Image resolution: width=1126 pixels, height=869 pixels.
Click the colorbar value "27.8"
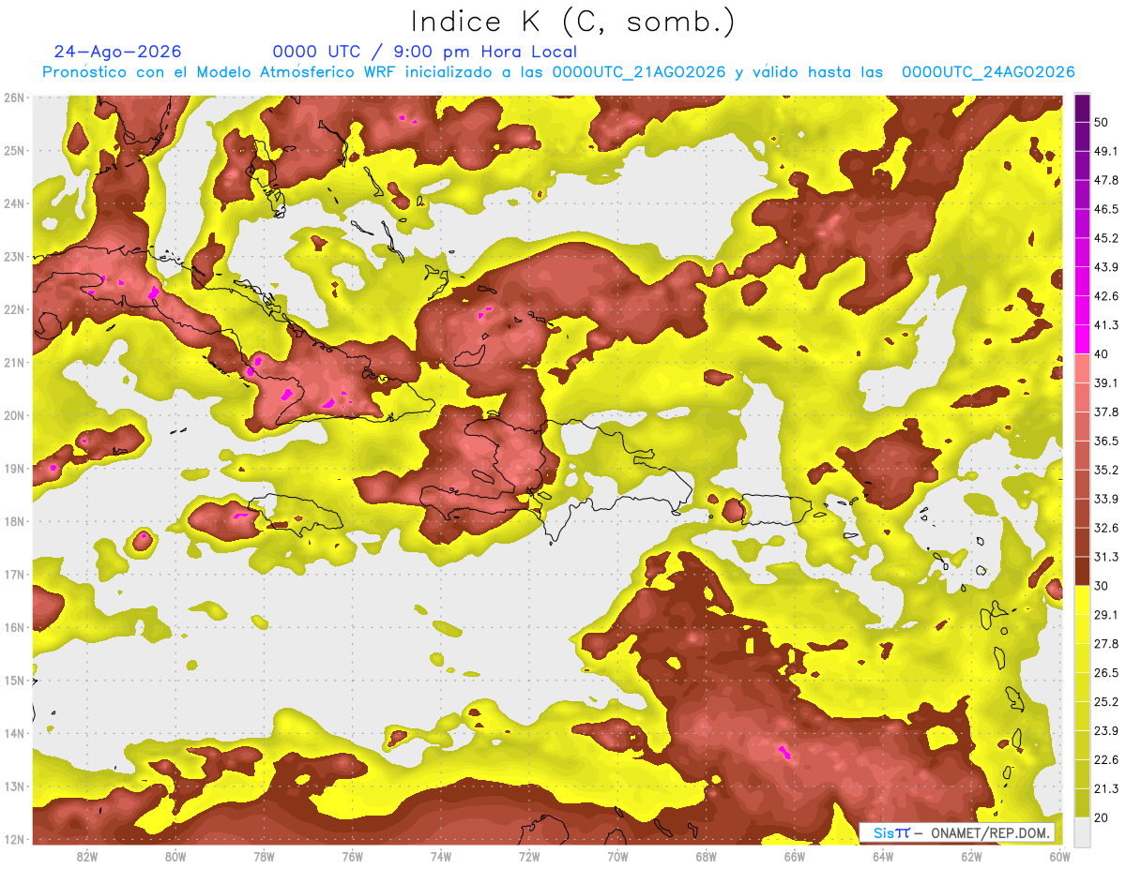[1106, 643]
